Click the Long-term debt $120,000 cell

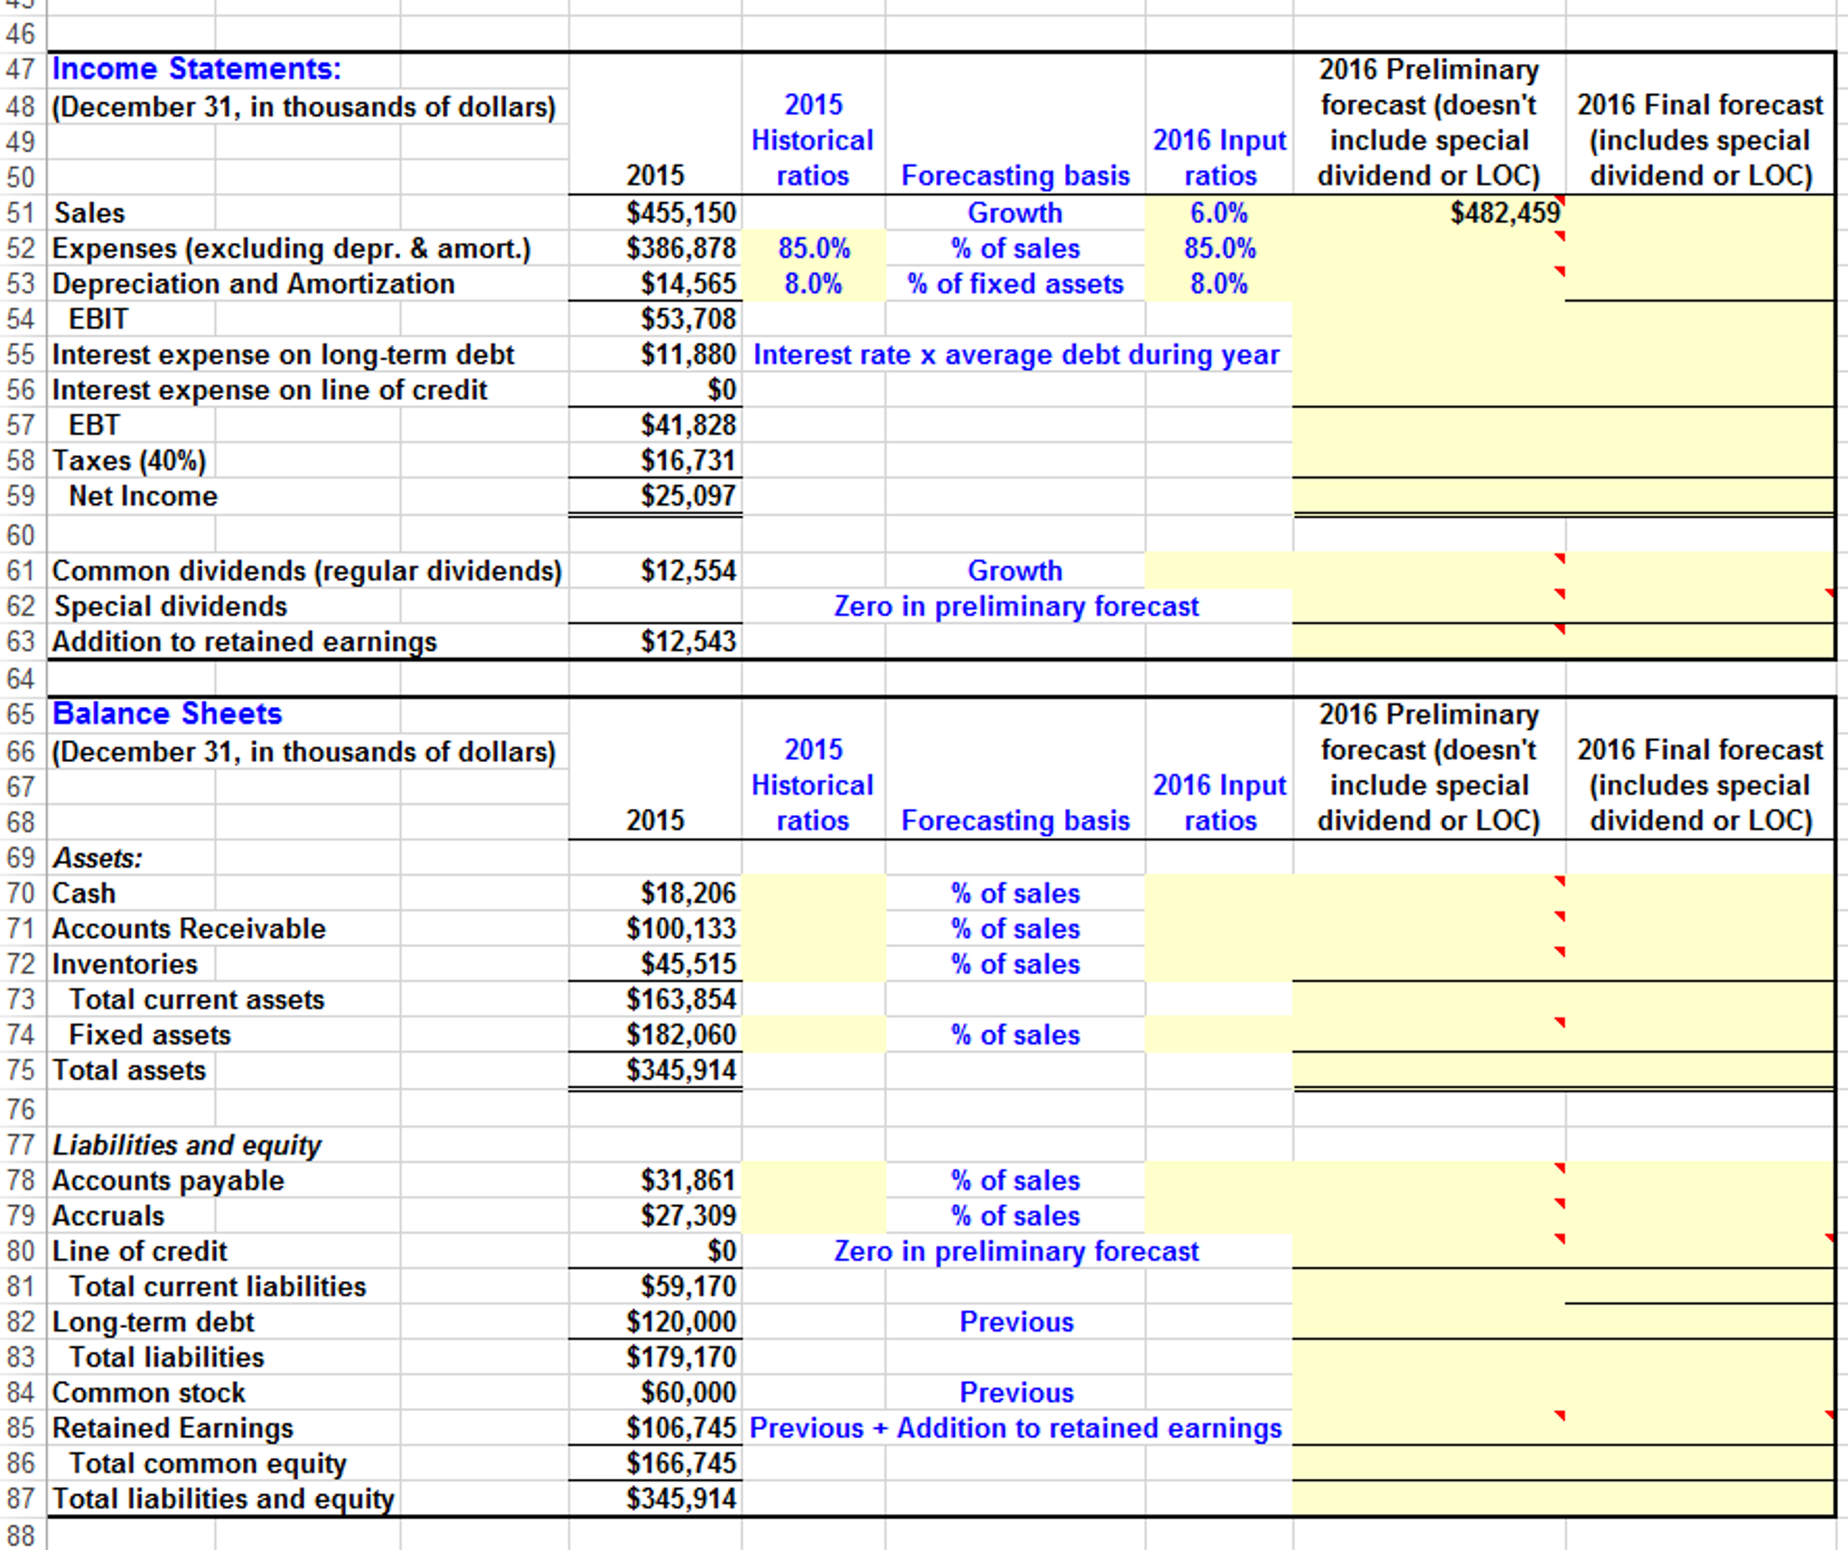click(x=681, y=1323)
